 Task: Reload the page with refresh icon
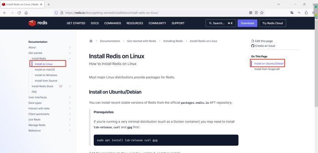[19, 13]
